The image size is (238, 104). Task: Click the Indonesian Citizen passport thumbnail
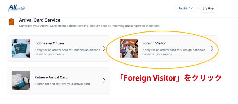(x=21, y=49)
